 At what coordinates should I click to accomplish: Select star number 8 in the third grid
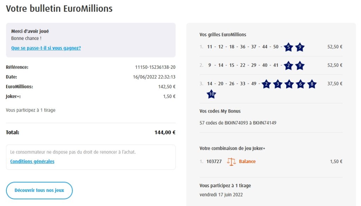pos(311,84)
